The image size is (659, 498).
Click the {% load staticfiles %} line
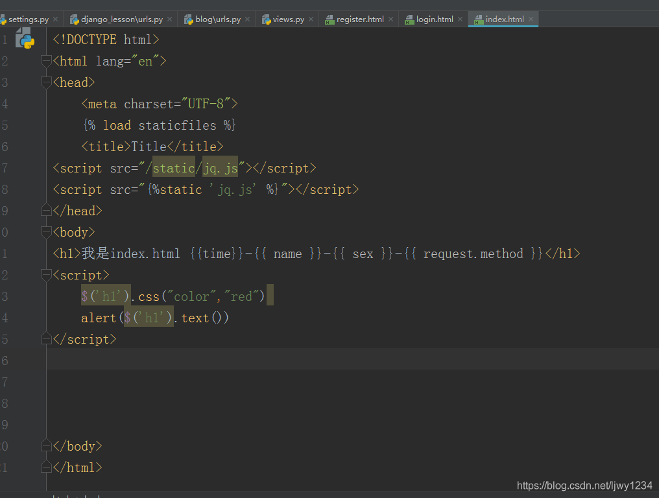(160, 125)
